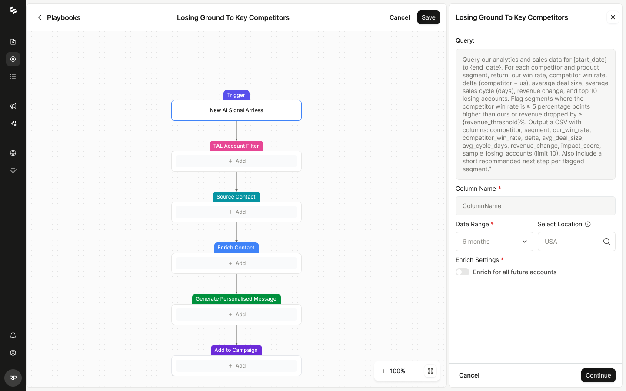Open notifications via the bell icon
The width and height of the screenshot is (626, 391).
[13, 335]
